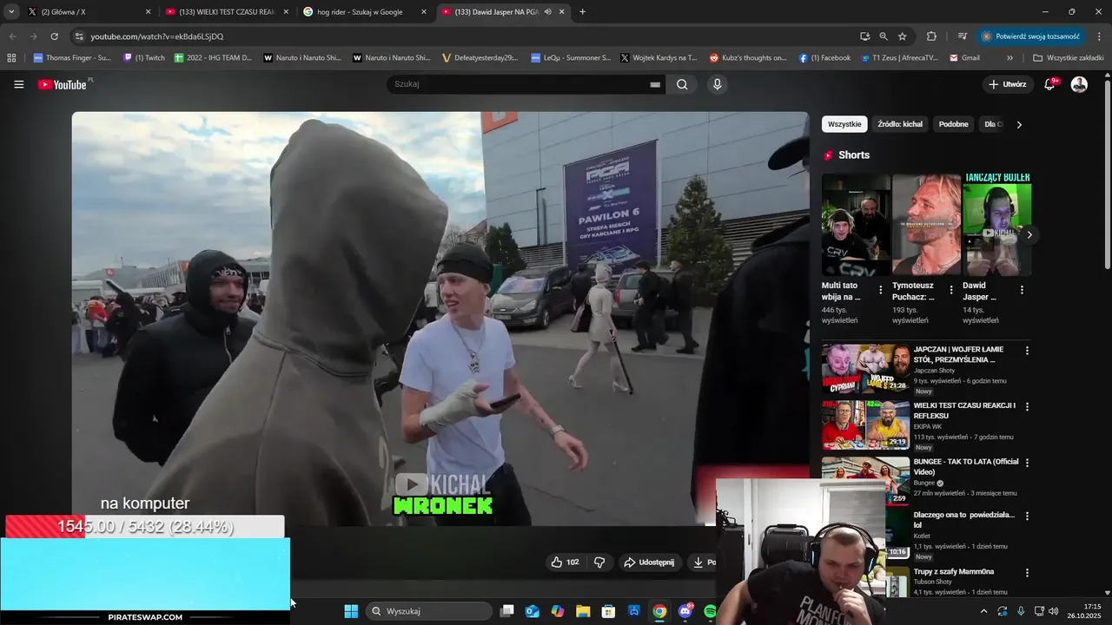Click the Udostępnij share button
Image resolution: width=1112 pixels, height=625 pixels.
tap(649, 562)
